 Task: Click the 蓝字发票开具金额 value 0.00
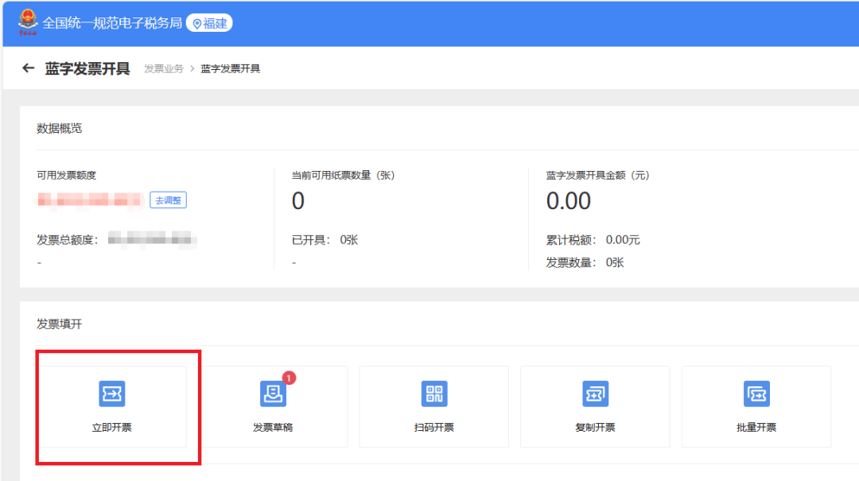pos(568,201)
